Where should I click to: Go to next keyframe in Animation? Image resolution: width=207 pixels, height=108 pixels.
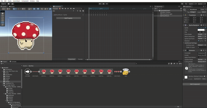point(71,9)
